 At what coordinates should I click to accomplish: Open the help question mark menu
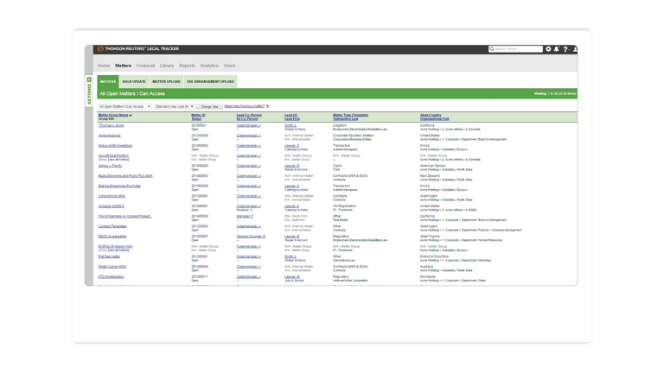(x=565, y=49)
